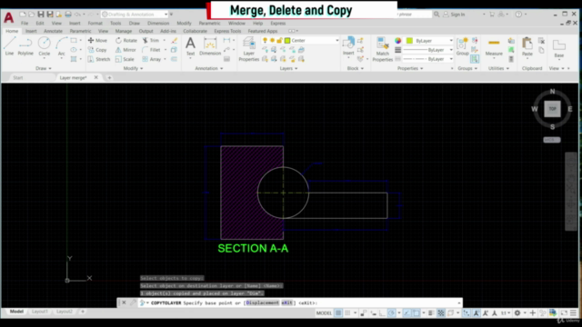Screen dimensions: 582x327
Task: Choose Displacement option in command line
Action: (x=263, y=302)
